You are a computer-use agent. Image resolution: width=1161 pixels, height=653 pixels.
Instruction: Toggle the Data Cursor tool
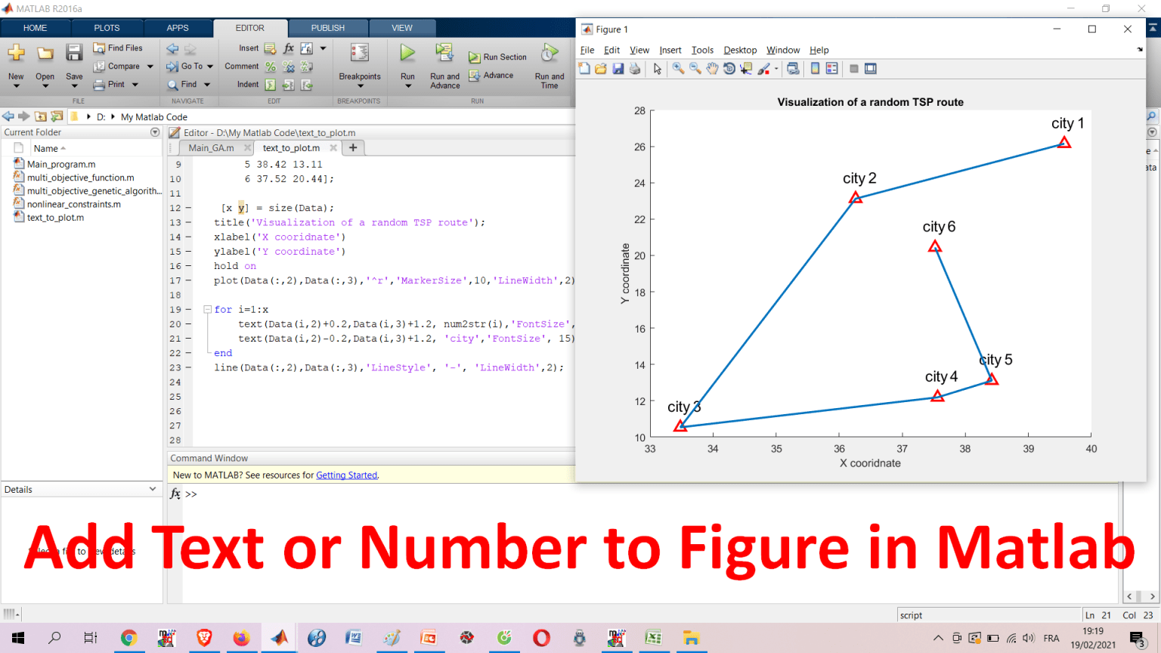pos(746,69)
